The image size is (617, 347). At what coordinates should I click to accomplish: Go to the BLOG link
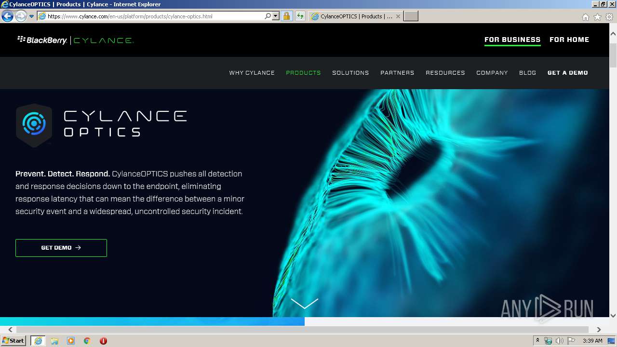click(528, 73)
